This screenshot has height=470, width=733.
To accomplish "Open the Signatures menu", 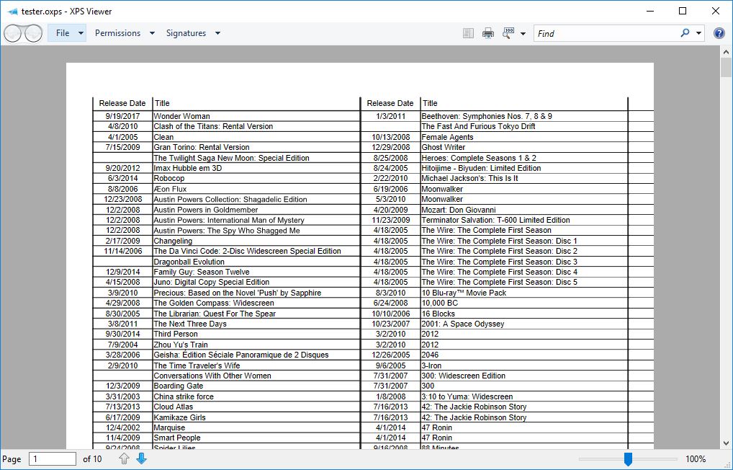I will (x=186, y=33).
